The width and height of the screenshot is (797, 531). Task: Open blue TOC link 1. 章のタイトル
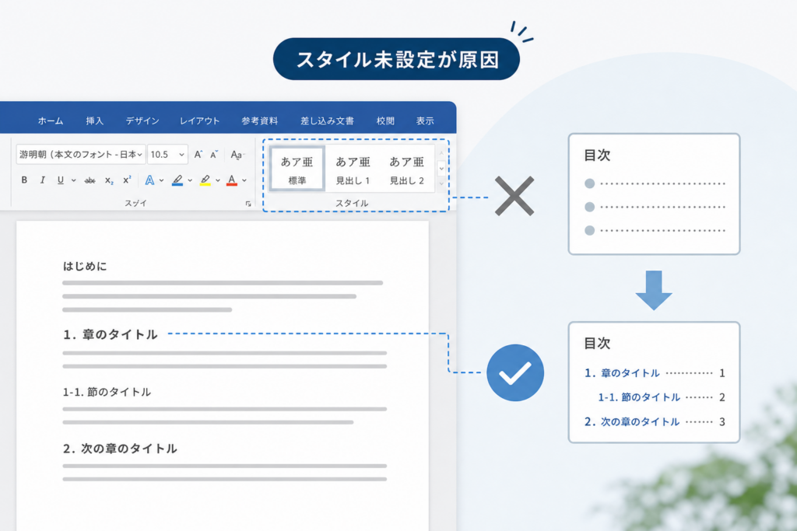[x=622, y=373]
